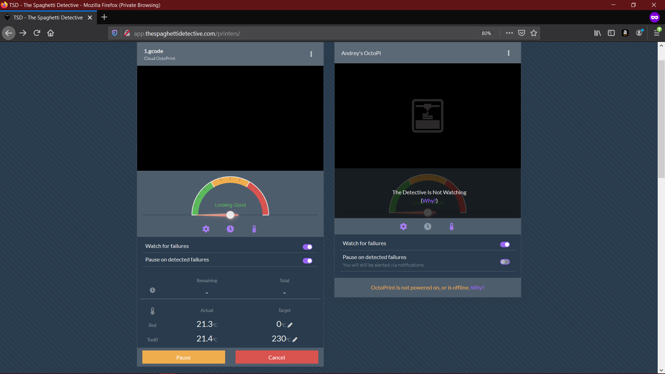The width and height of the screenshot is (665, 374).
Task: Open a new browser tab
Action: (x=104, y=17)
